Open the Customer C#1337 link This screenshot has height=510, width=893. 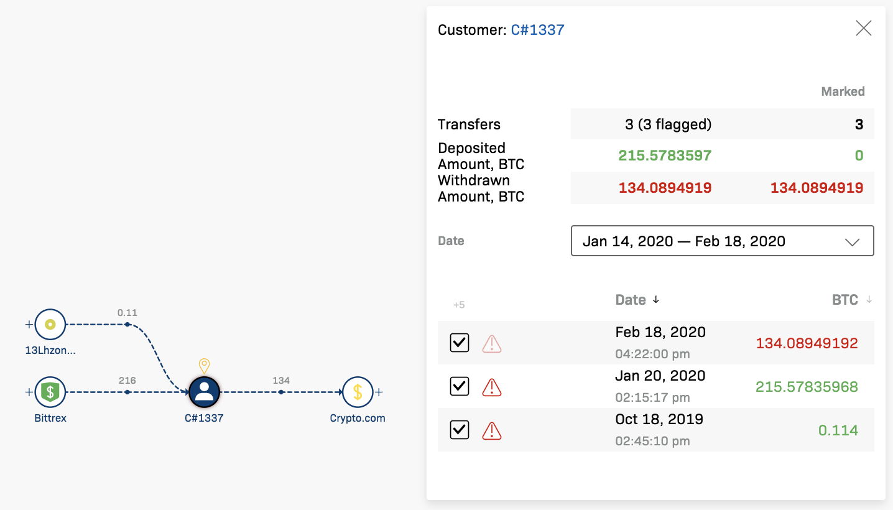537,29
